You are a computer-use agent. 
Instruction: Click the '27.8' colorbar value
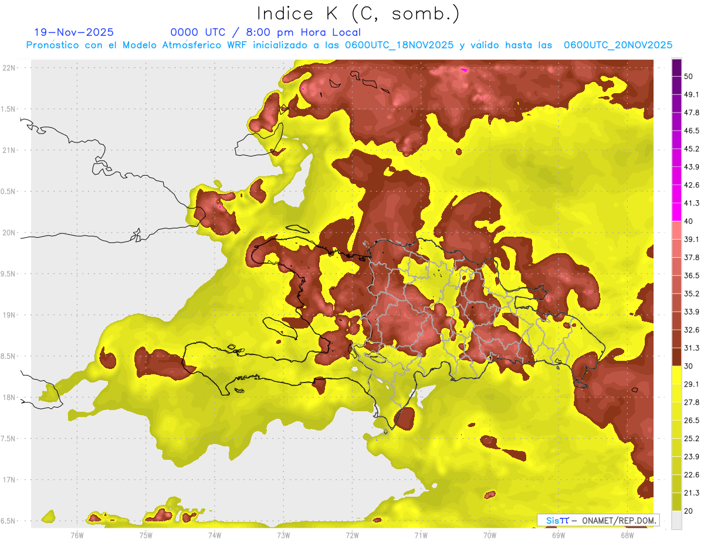[692, 402]
